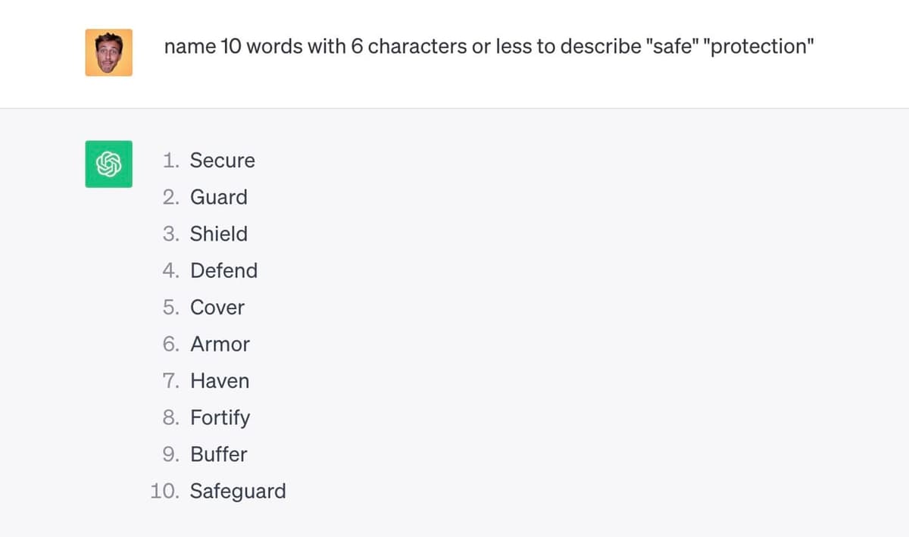Select the word "Armor" in the list
This screenshot has height=537, width=909.
tap(220, 344)
